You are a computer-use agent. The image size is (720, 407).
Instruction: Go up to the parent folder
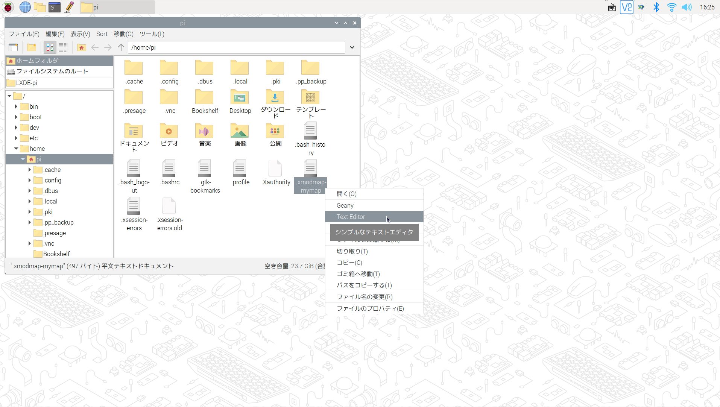(x=121, y=47)
